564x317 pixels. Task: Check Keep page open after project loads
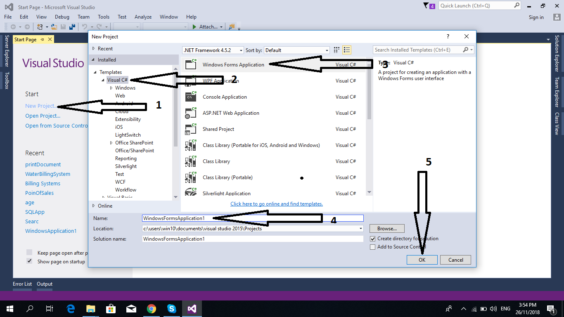click(29, 252)
